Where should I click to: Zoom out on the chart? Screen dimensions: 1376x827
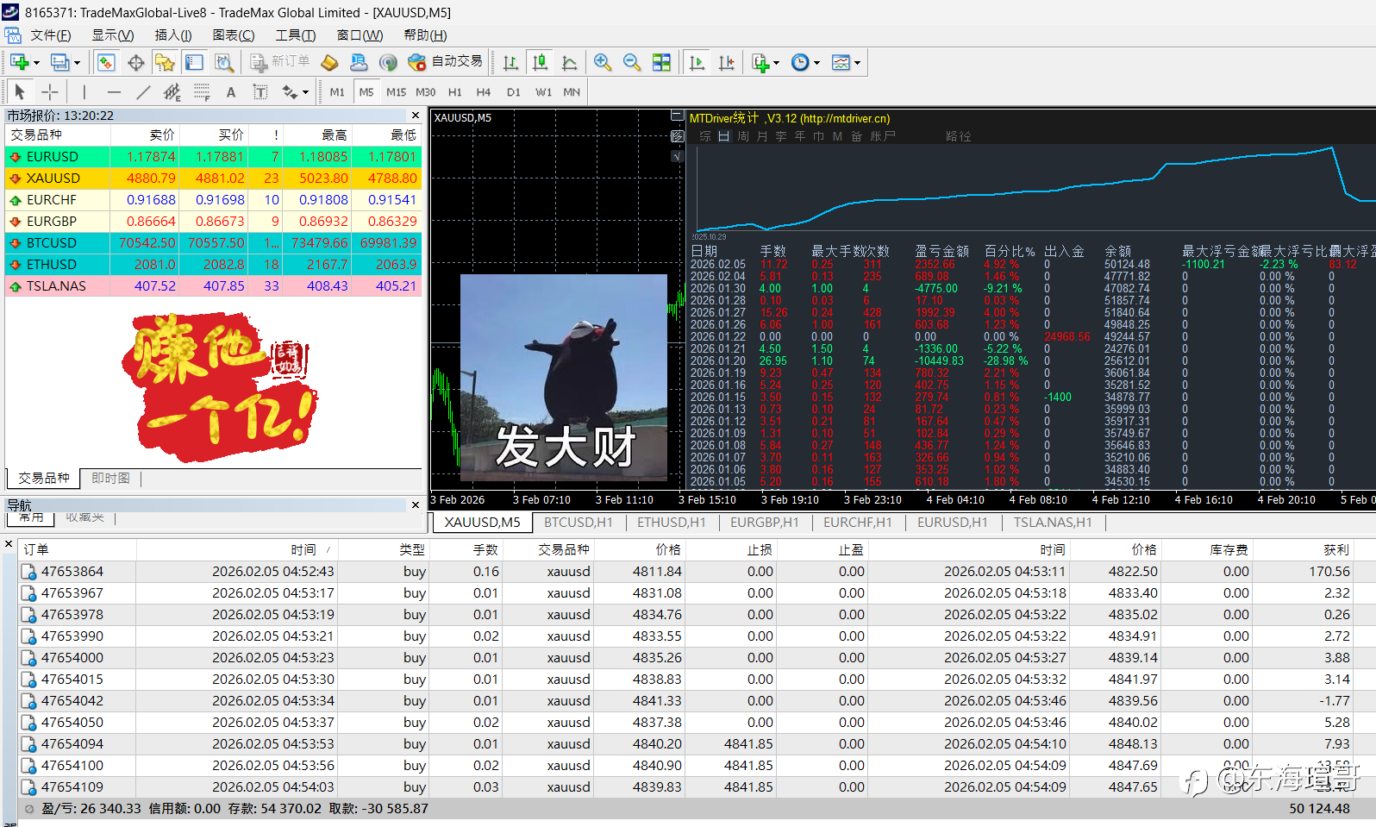(x=632, y=62)
